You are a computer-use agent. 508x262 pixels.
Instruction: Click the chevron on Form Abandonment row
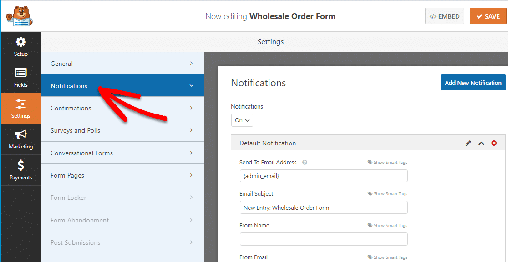pos(192,220)
